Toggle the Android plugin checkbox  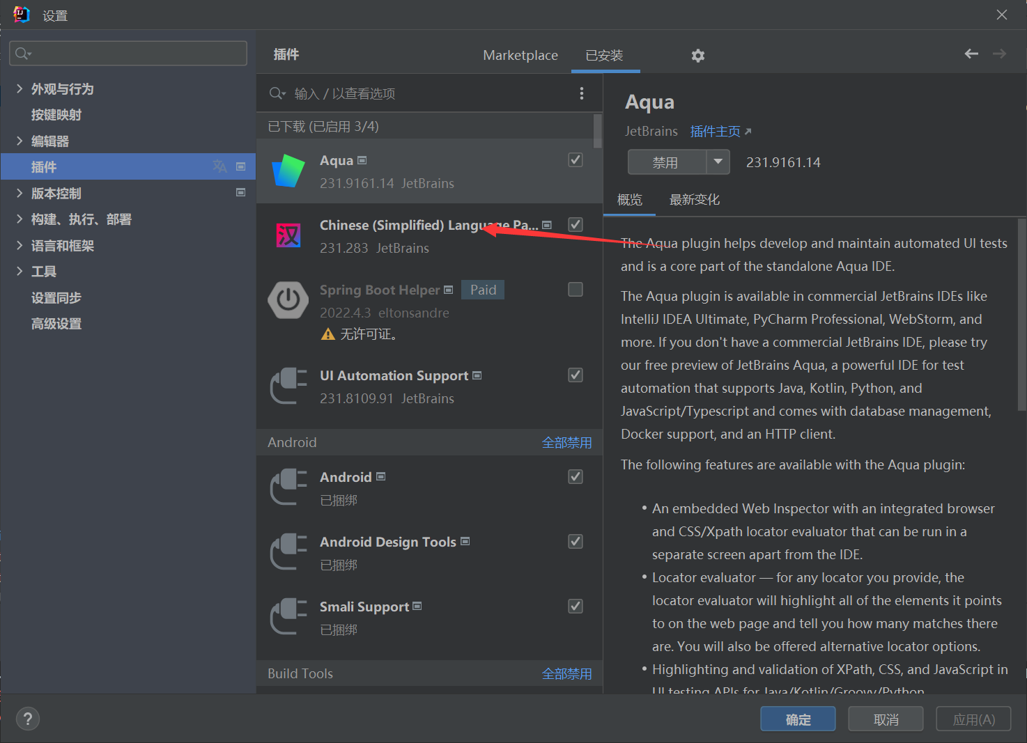[576, 476]
